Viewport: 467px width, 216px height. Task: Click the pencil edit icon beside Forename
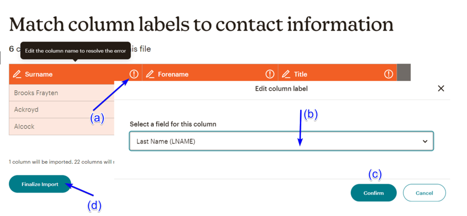coord(150,74)
